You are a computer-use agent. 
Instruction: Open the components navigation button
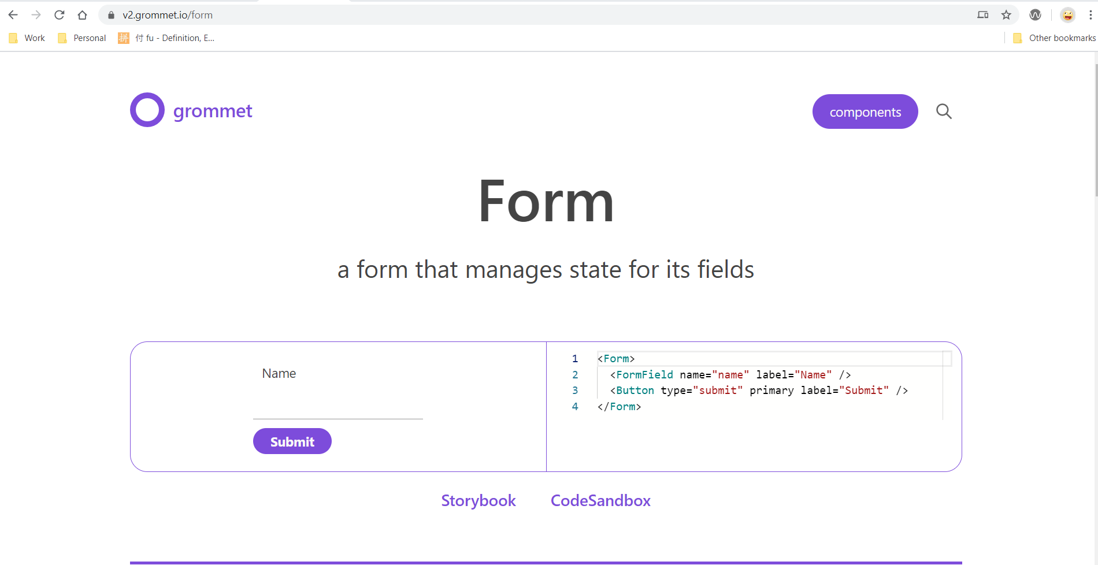click(x=865, y=111)
